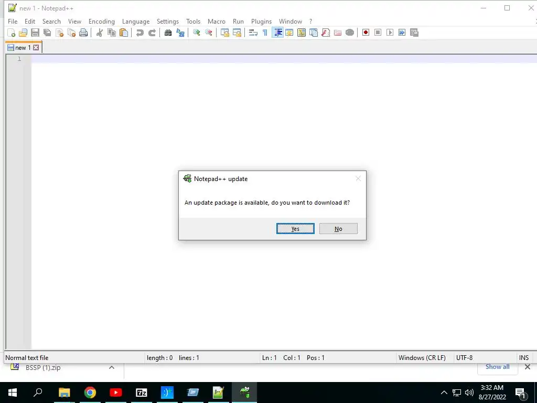Screen dimensions: 537x403
Task: Click the Undo arrow icon
Action: pos(139,33)
